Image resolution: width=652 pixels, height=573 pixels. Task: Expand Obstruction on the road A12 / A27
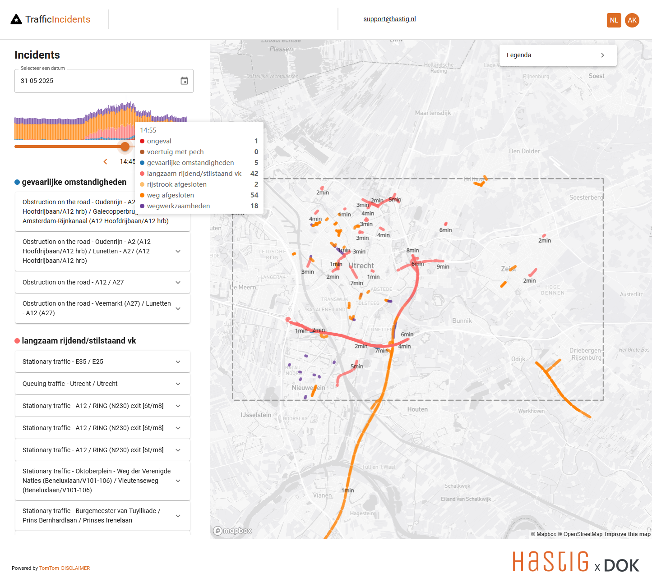(178, 282)
